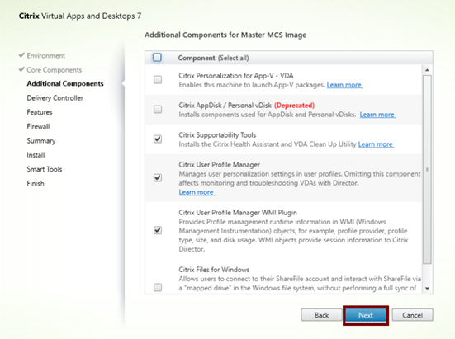The height and width of the screenshot is (339, 455).
Task: Click the Next button
Action: (366, 315)
